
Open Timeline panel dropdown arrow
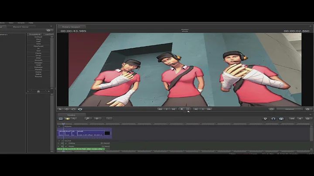click(311, 115)
